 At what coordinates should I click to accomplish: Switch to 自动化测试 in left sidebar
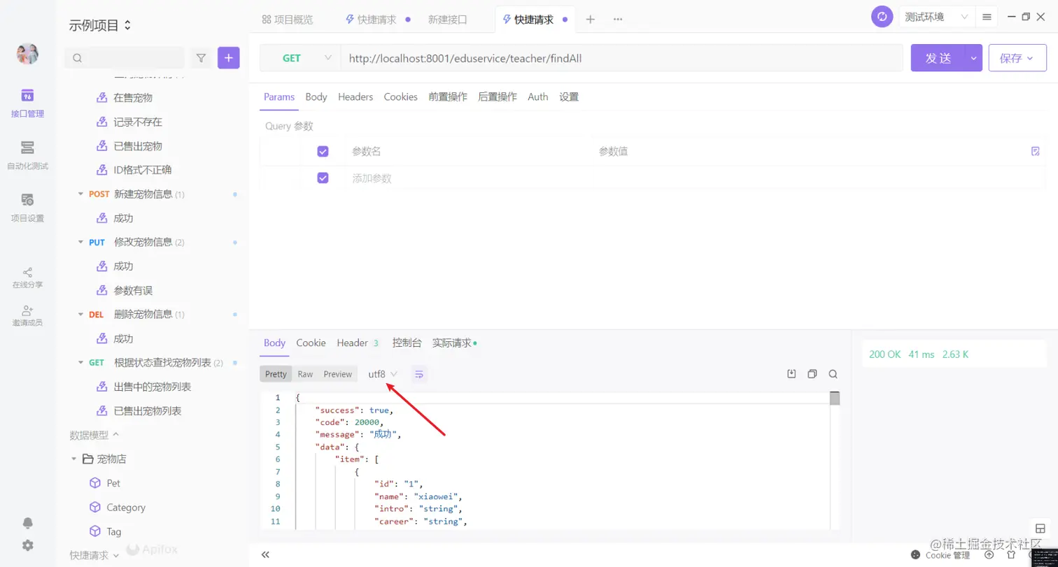tap(27, 154)
